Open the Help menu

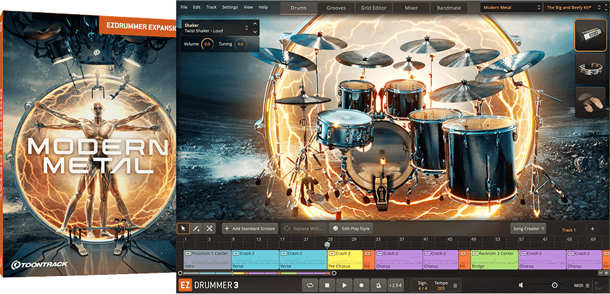[x=263, y=7]
